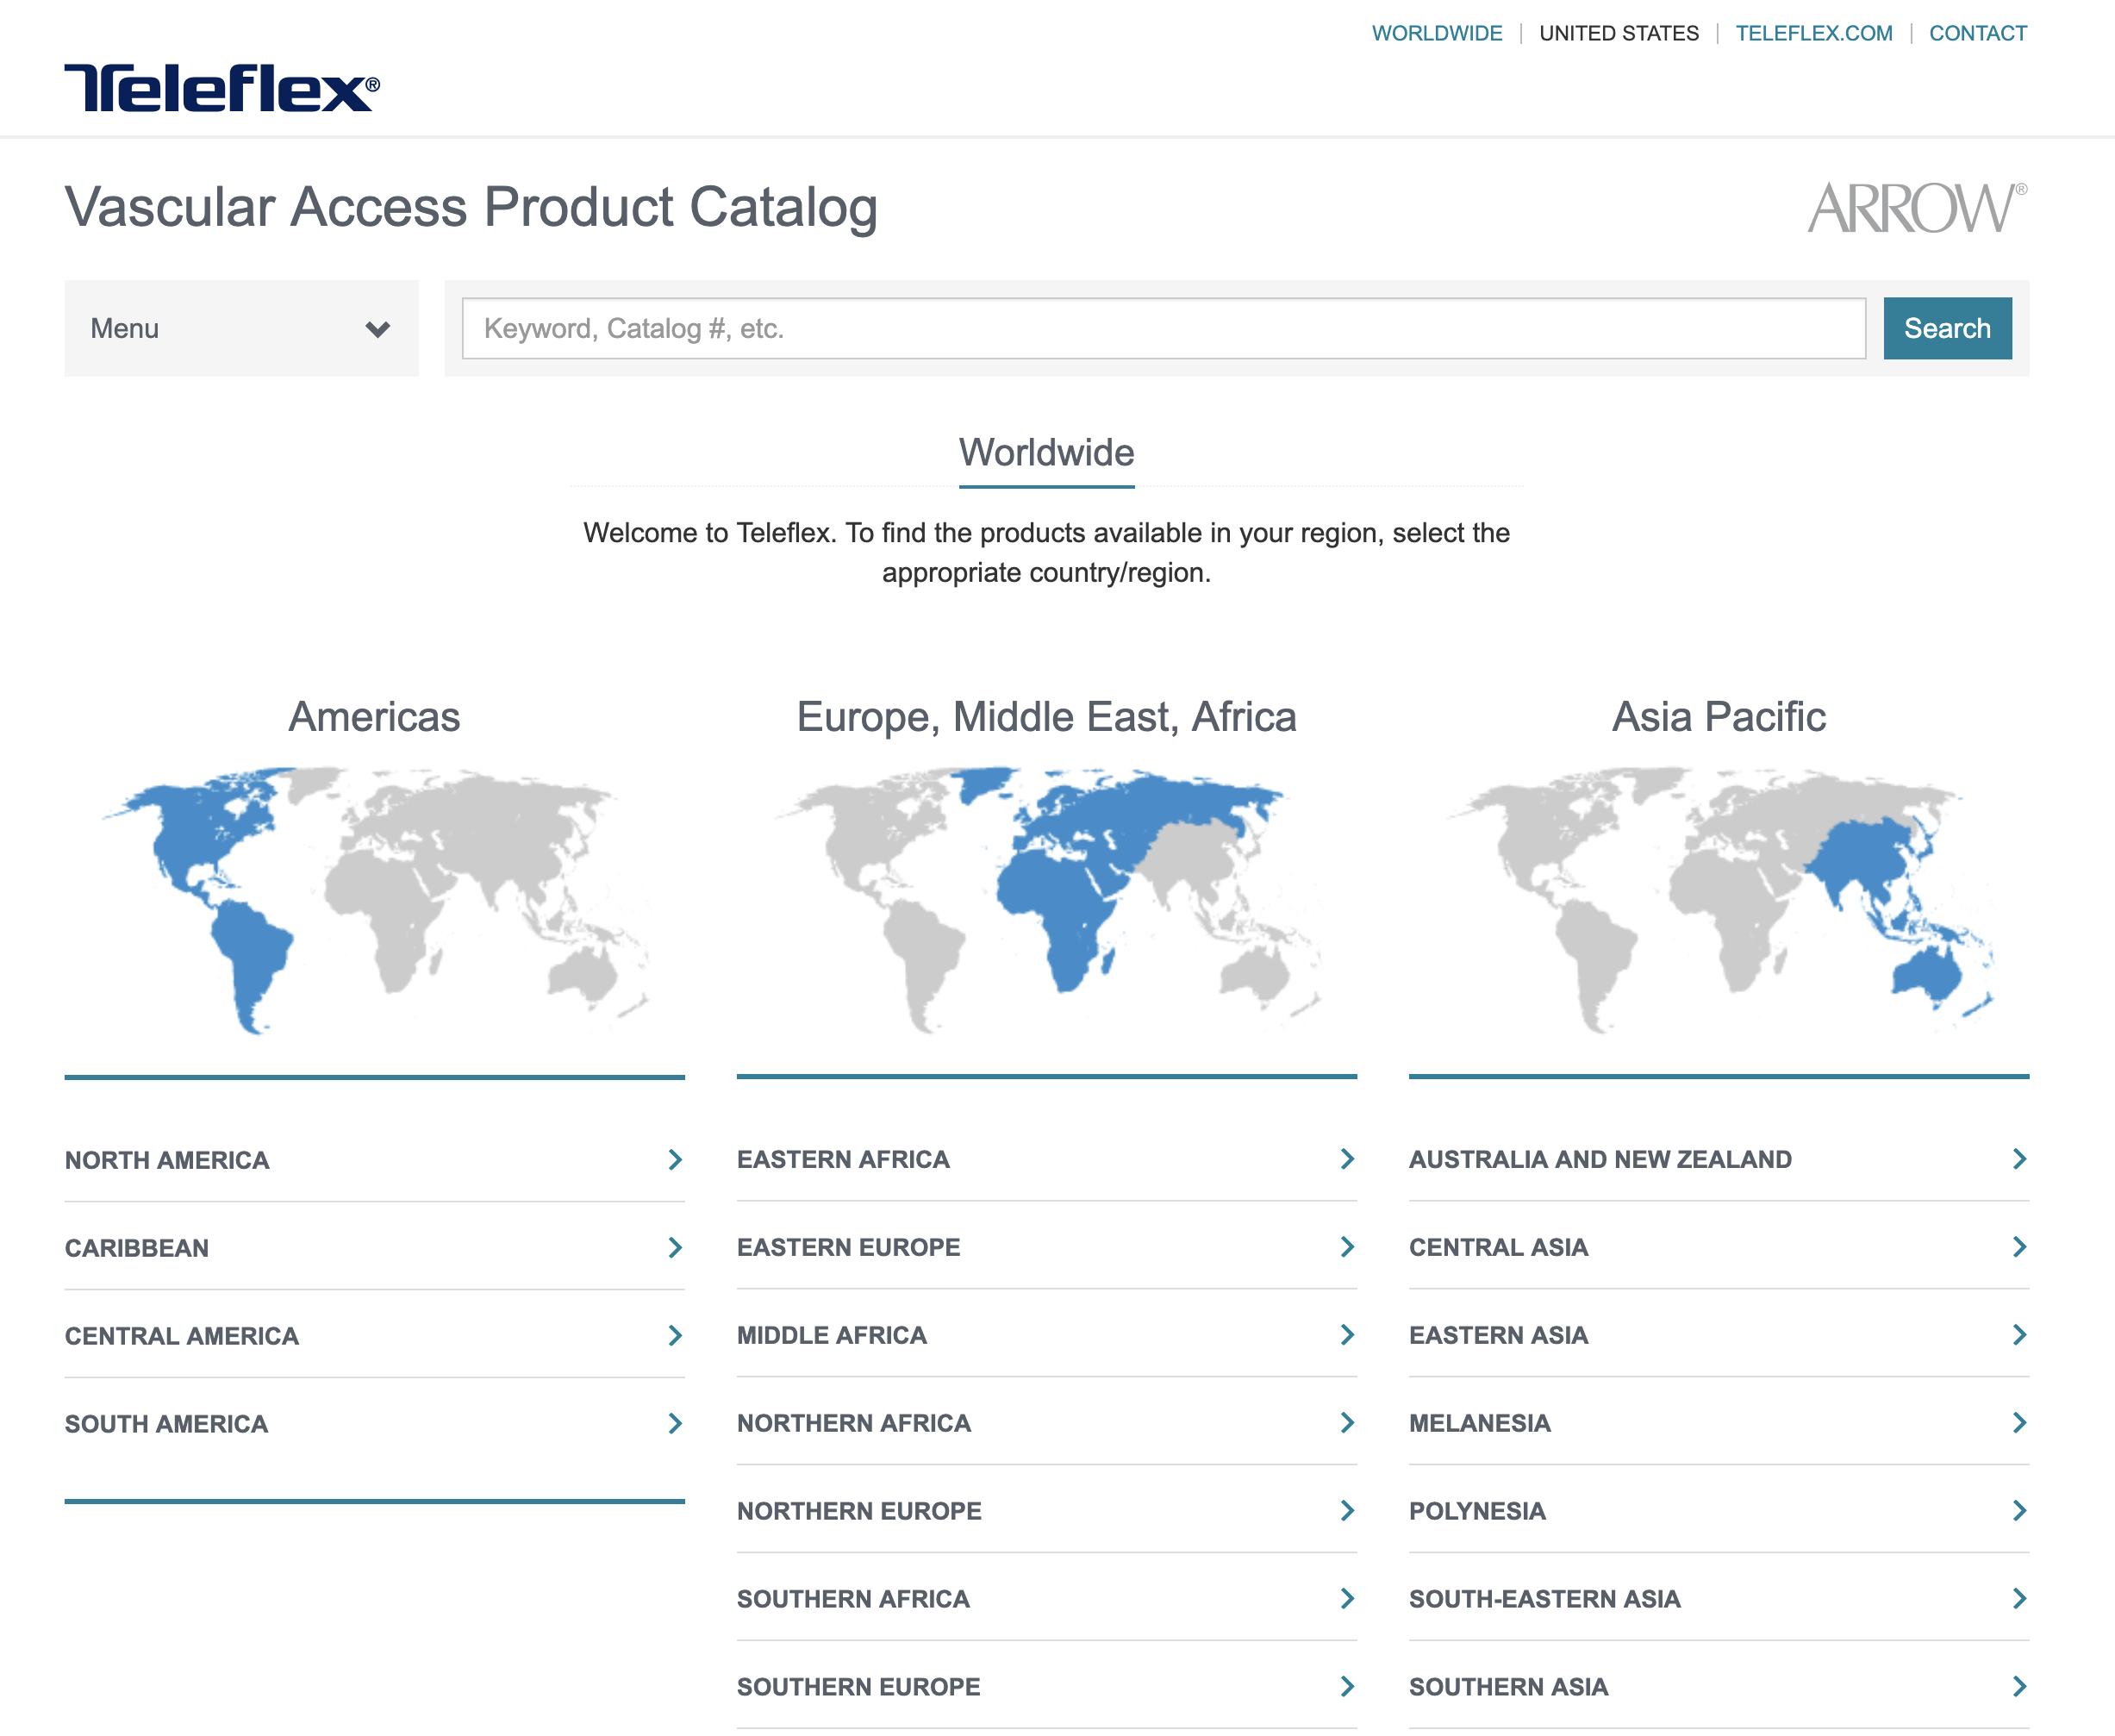
Task: Click the arrow next to Southern Africa
Action: 1347,1599
